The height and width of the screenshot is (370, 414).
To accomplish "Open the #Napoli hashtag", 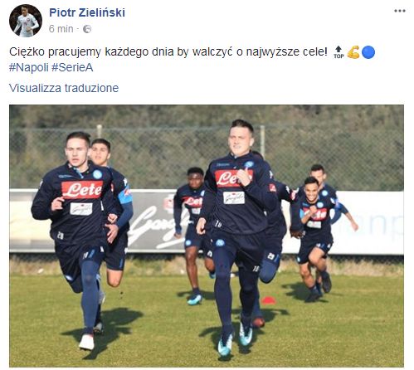I will click(x=29, y=67).
